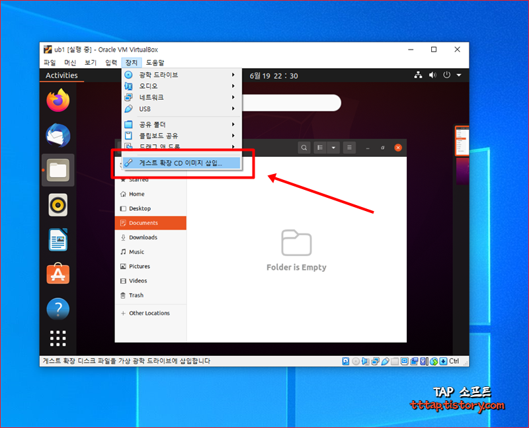The width and height of the screenshot is (529, 428).
Task: Click the audio status bar icon
Action: (366, 361)
